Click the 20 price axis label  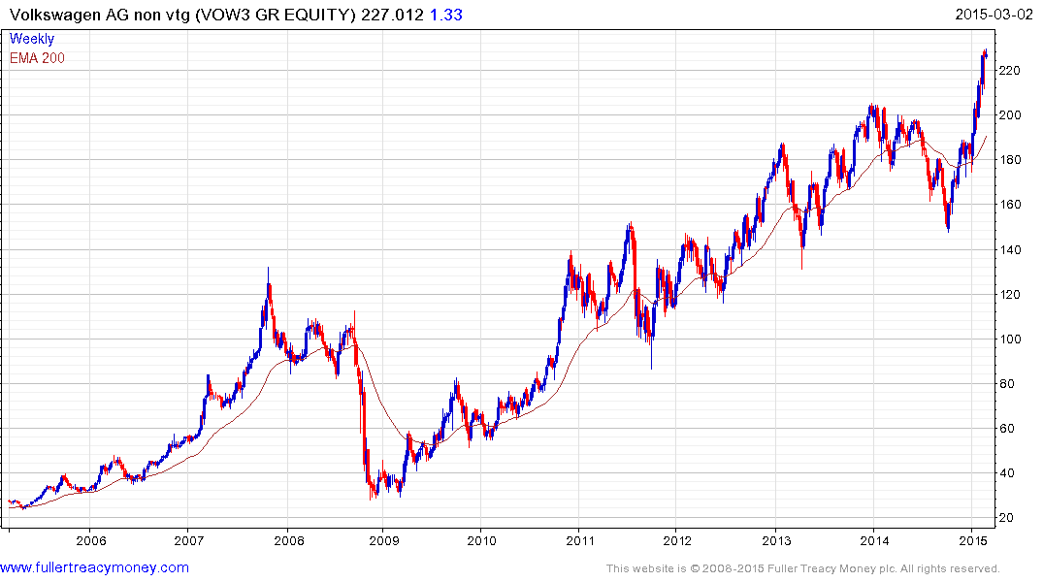1006,517
